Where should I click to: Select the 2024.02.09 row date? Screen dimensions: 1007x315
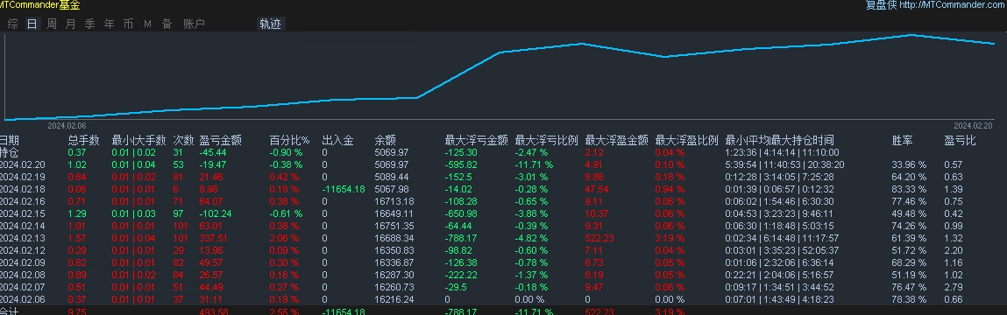[23, 262]
